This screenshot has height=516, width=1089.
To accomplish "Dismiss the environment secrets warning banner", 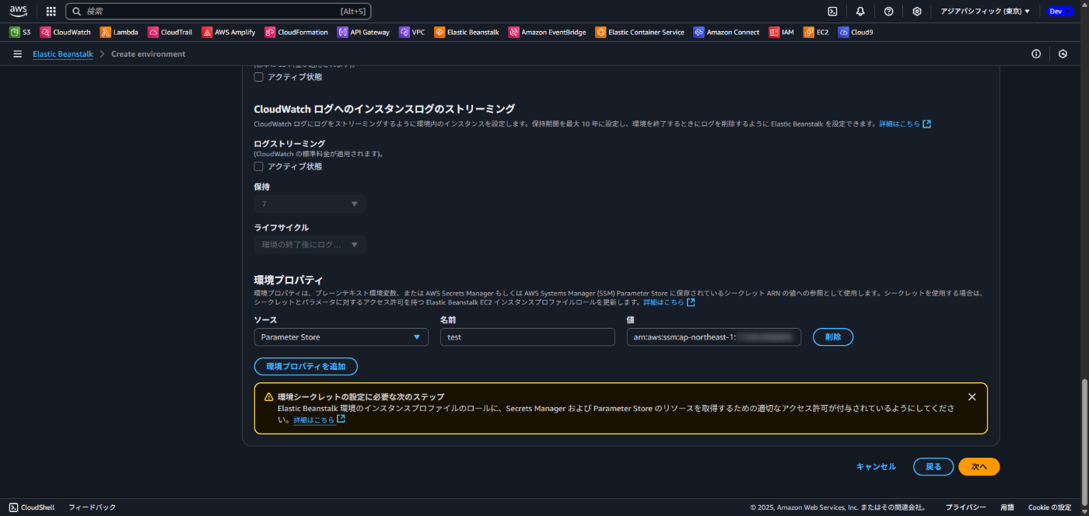I will (x=972, y=397).
